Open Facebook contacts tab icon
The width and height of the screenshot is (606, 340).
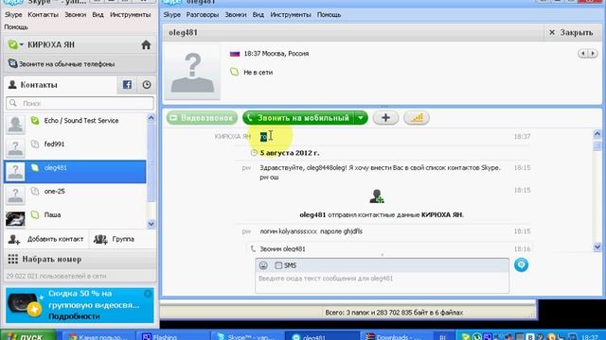pos(127,84)
